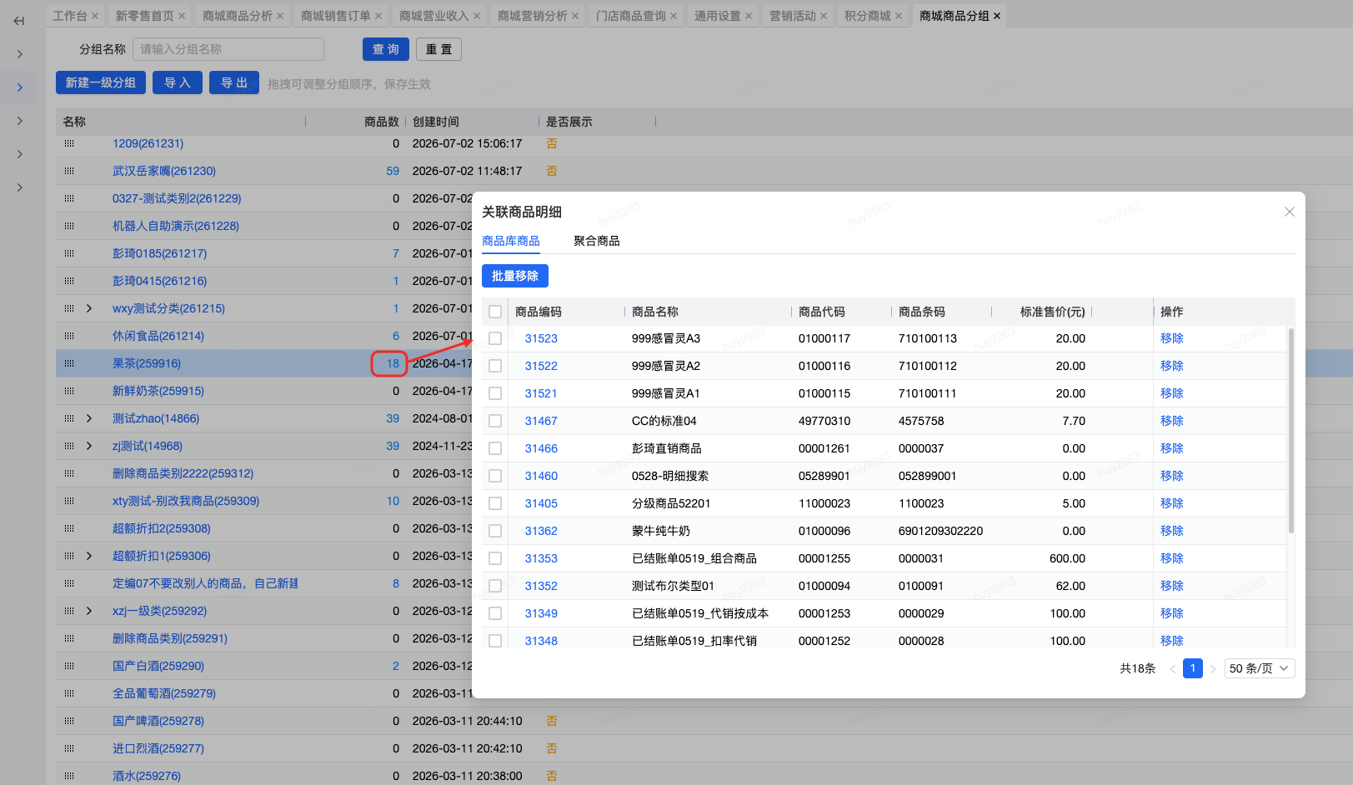
Task: Open the 50 条/页 page size dropdown
Action: click(x=1259, y=668)
